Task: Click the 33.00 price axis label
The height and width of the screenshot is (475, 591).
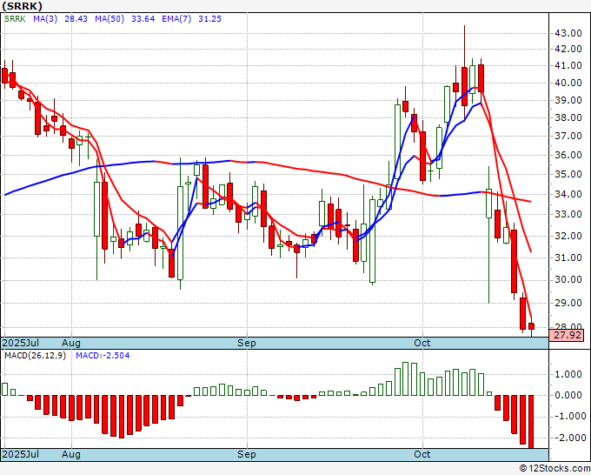Action: pyautogui.click(x=568, y=214)
